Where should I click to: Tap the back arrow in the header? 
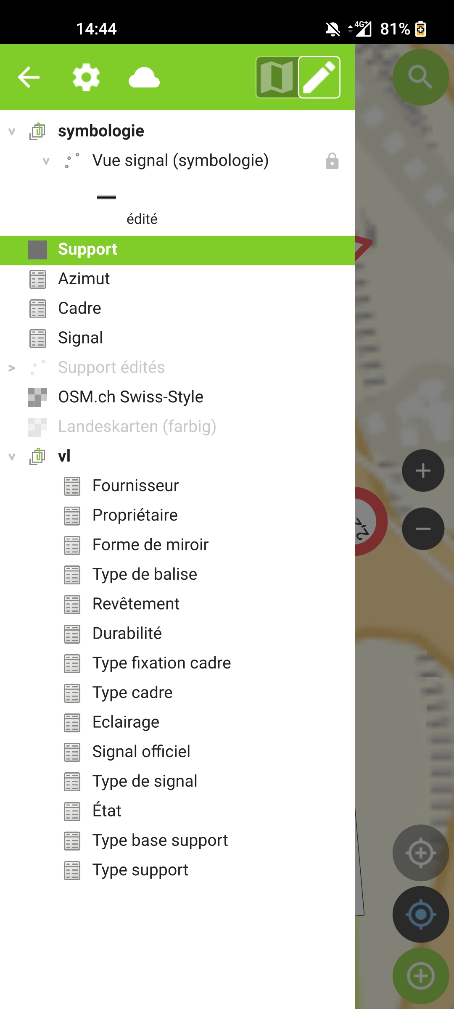coord(29,77)
